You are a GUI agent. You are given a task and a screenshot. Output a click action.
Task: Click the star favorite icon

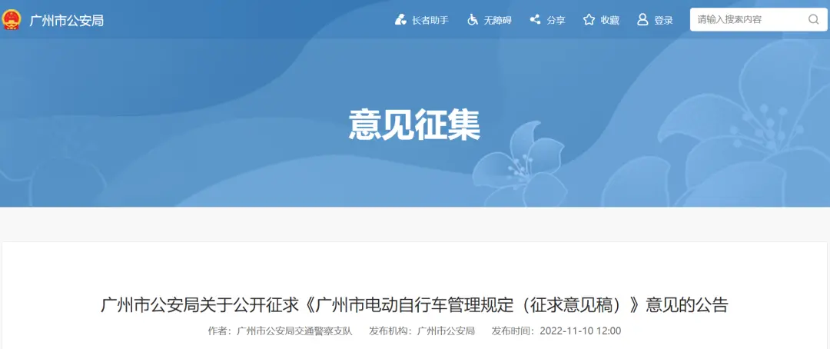pos(589,20)
